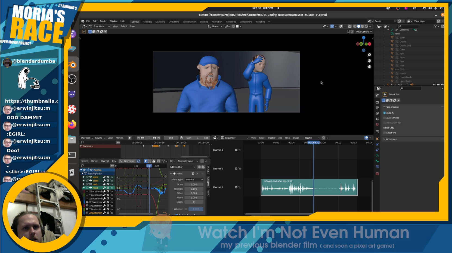Click the OBS icon in the dock
452x253 pixels.
72,79
